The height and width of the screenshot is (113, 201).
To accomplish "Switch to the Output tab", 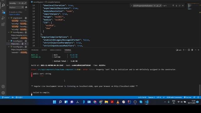I will (x=44, y=50).
